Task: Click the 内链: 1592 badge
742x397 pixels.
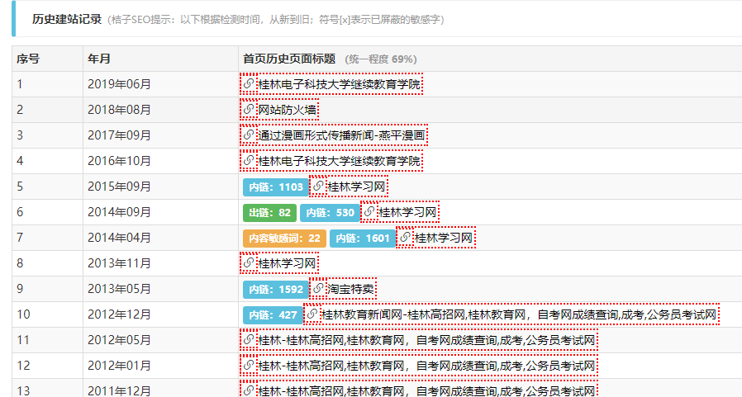Action: pos(275,290)
